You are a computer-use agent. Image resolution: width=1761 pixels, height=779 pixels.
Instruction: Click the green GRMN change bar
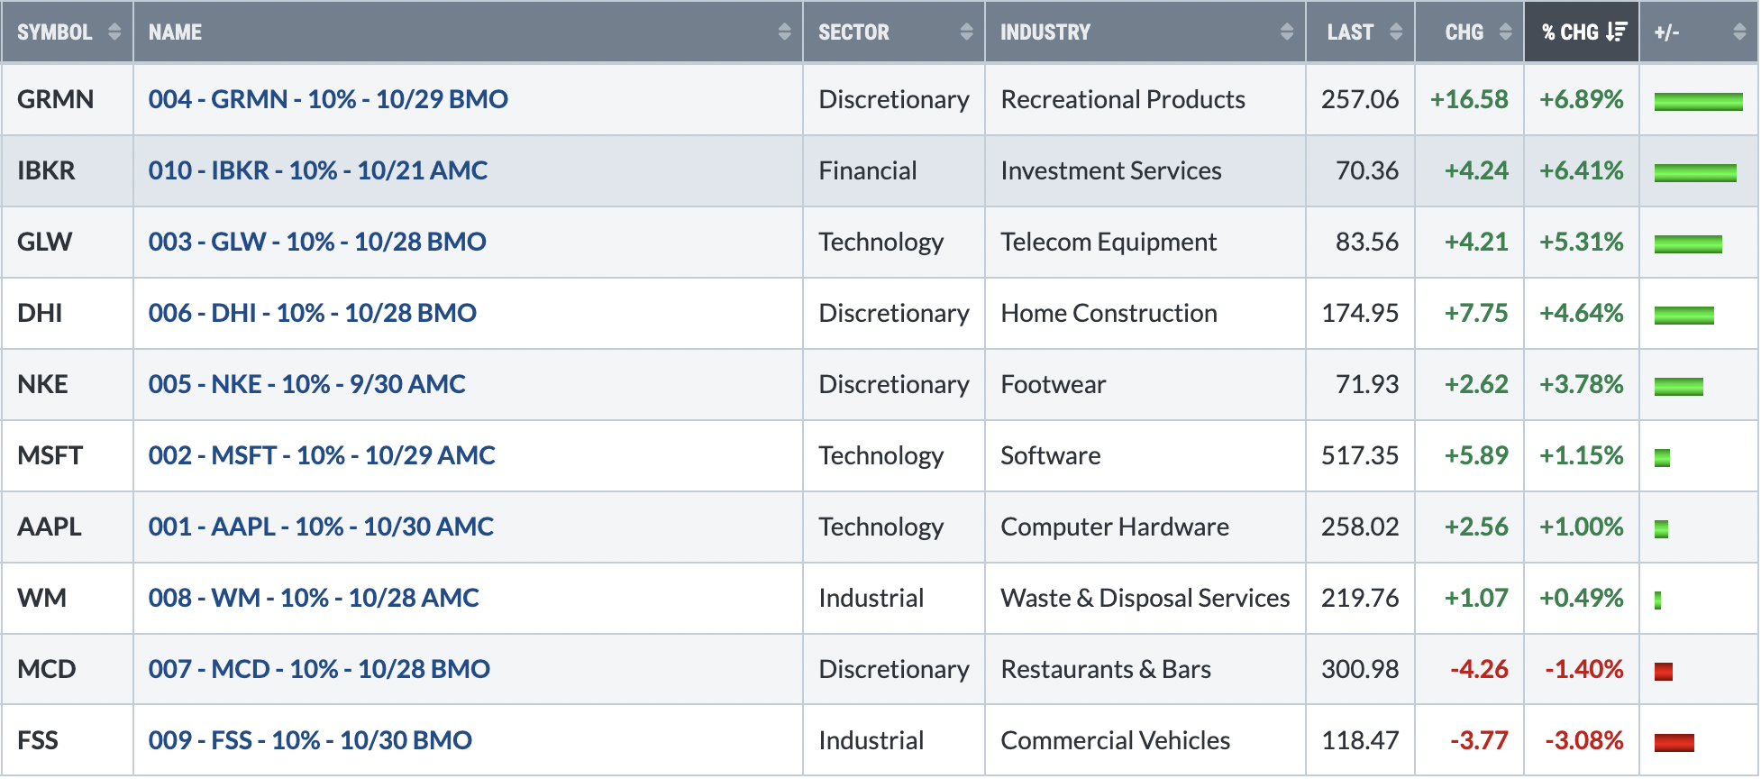point(1698,101)
